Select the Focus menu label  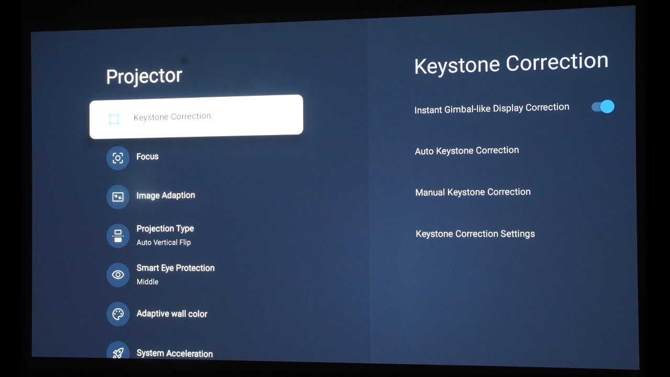(x=147, y=157)
